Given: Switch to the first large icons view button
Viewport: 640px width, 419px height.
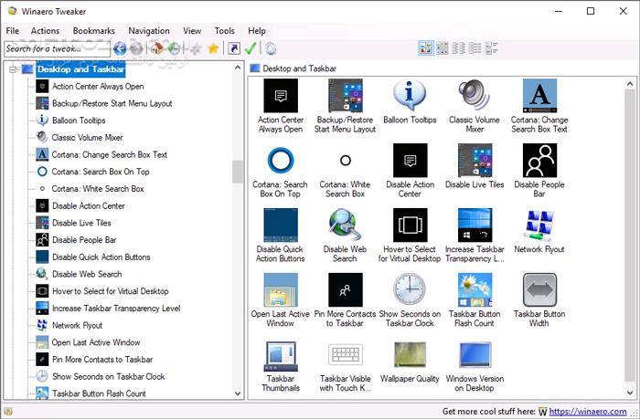Looking at the screenshot, I should coord(426,48).
